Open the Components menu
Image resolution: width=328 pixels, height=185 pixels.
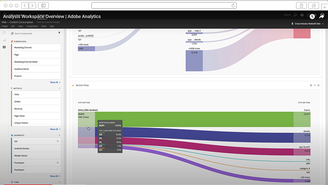pos(32,26)
